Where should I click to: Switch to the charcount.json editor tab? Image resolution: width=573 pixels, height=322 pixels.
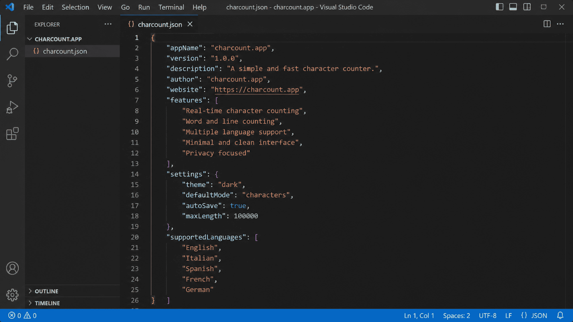click(x=160, y=24)
